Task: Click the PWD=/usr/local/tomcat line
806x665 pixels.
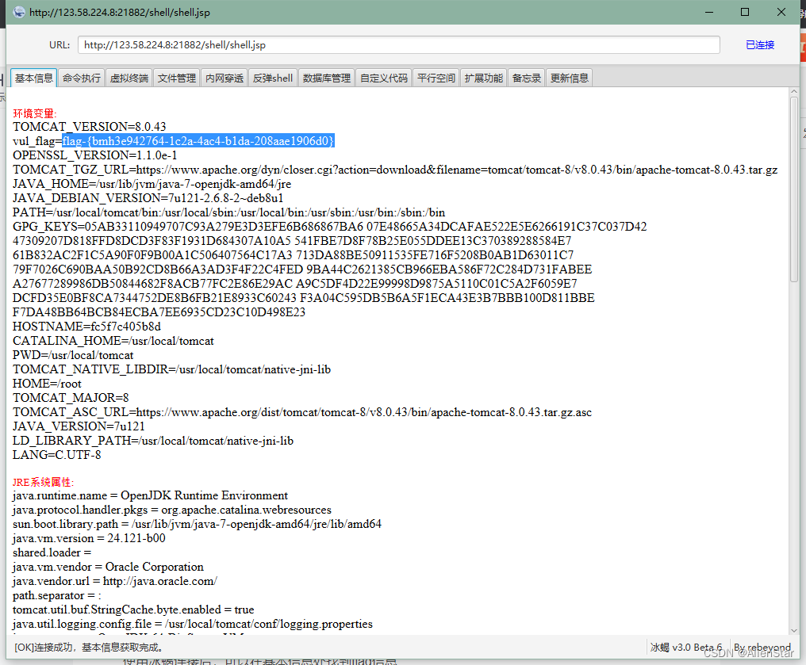Action: pyautogui.click(x=73, y=355)
